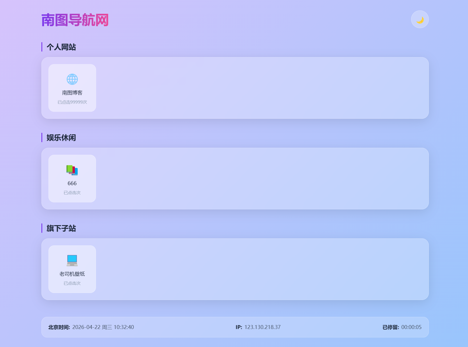Click the purple bar beside 个人网站 heading

[42, 47]
